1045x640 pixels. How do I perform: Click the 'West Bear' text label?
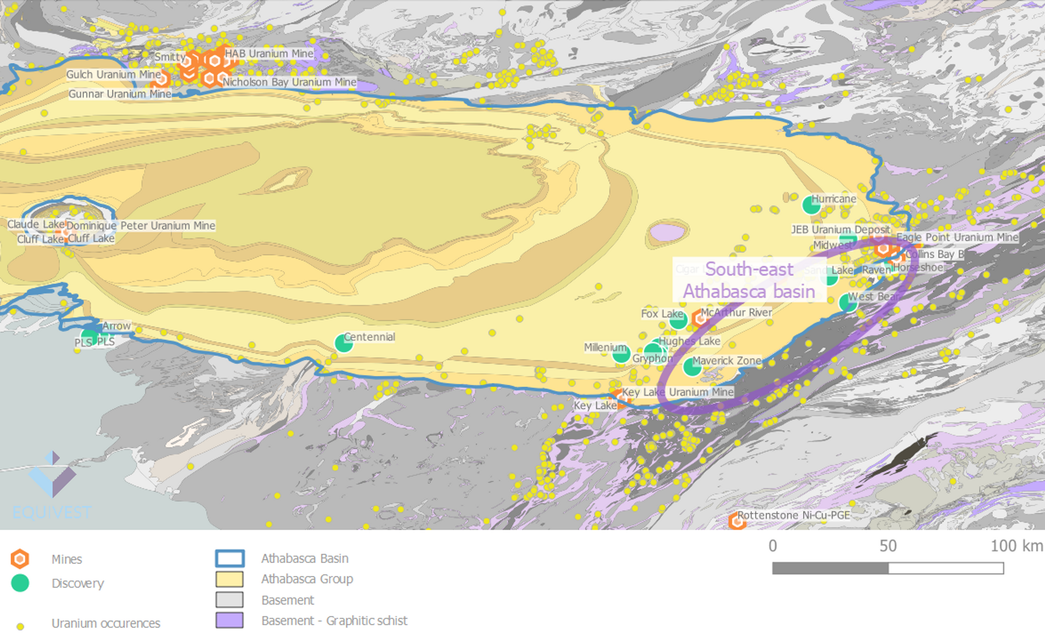coord(873,297)
